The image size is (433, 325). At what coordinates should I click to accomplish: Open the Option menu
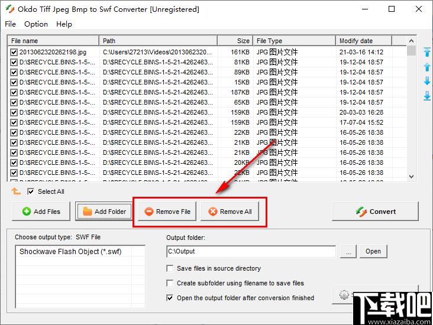point(36,24)
